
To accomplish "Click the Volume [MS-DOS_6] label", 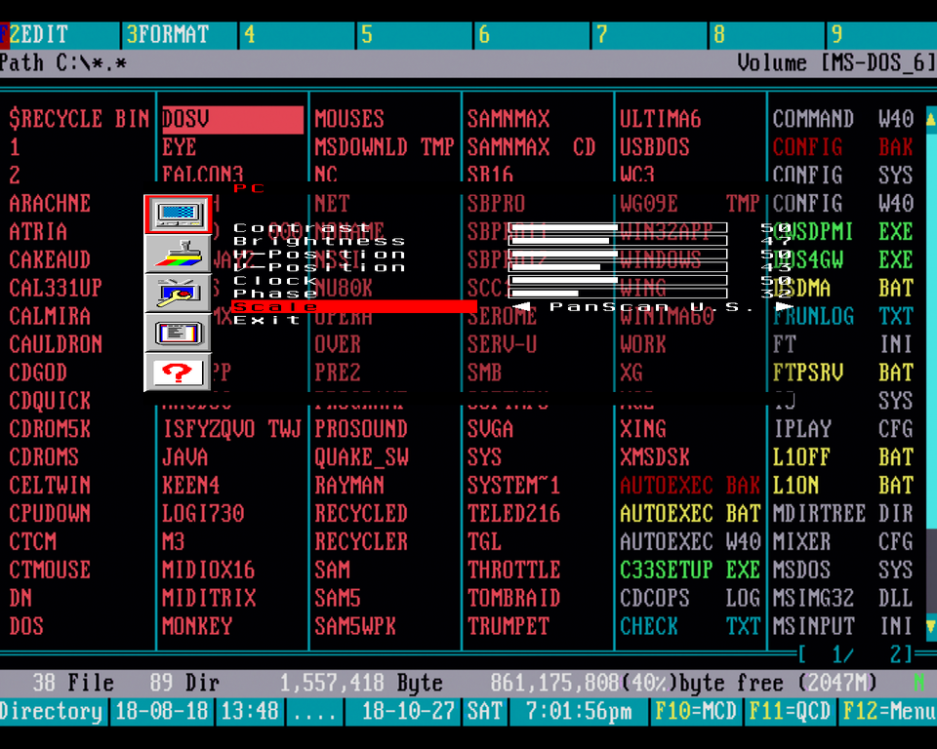I will click(x=836, y=62).
